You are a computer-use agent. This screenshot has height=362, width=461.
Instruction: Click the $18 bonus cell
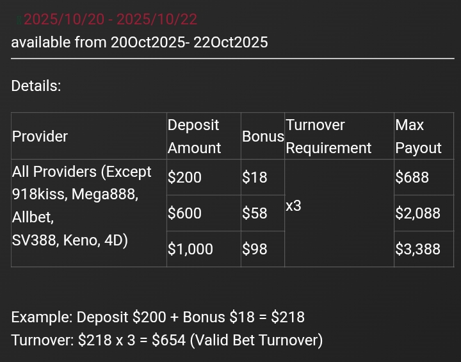[x=255, y=177]
